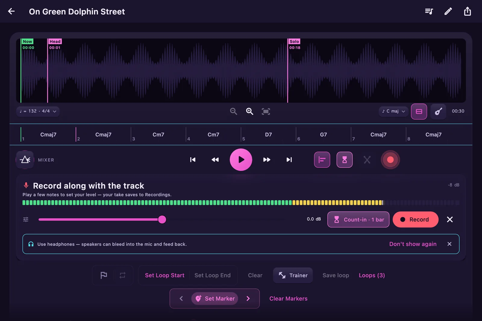
Task: Zoom out of the waveform
Action: (x=233, y=111)
